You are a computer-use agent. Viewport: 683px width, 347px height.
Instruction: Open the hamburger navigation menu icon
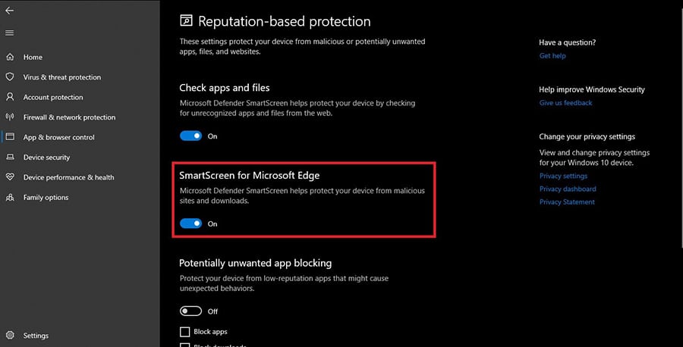point(9,33)
